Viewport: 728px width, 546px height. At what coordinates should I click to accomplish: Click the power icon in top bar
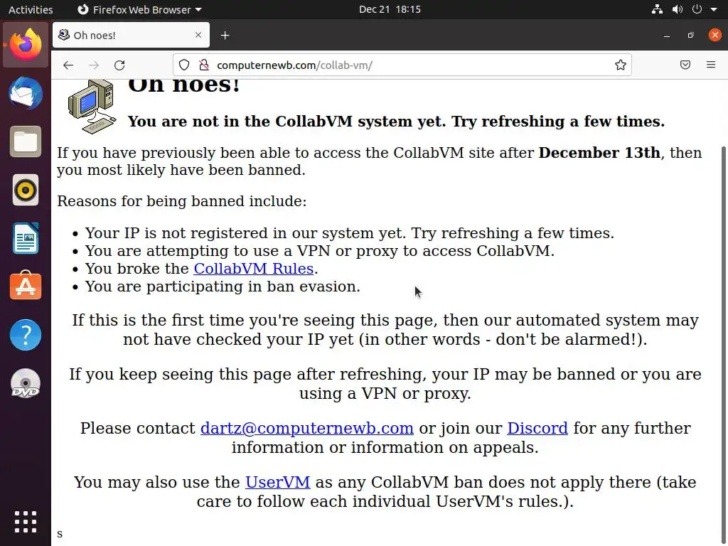click(x=697, y=9)
